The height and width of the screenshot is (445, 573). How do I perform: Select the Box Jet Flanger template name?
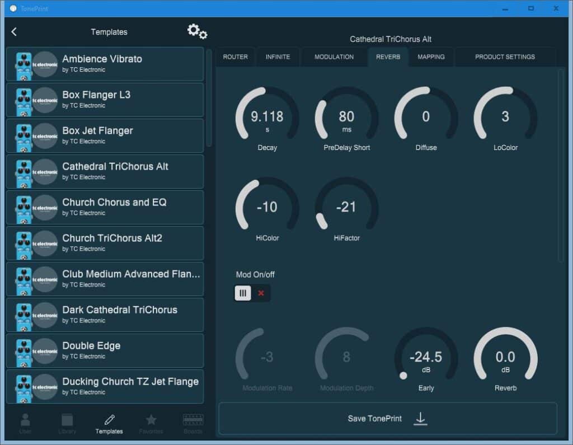[97, 130]
